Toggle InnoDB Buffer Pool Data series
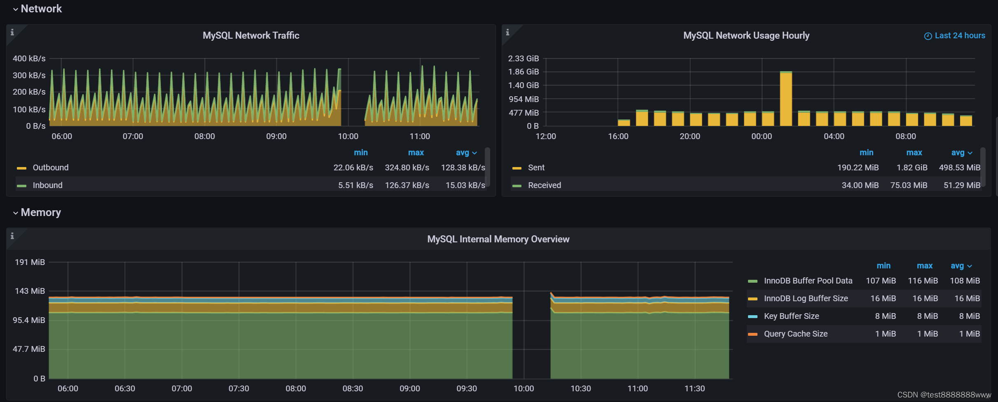 point(808,281)
